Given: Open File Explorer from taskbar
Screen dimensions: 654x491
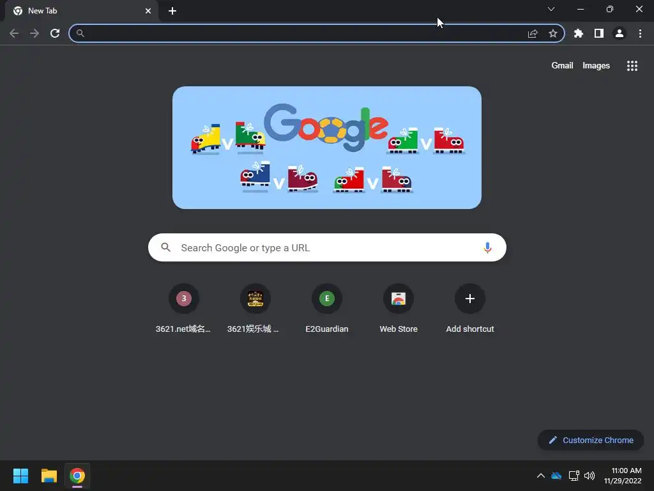Looking at the screenshot, I should click(49, 476).
